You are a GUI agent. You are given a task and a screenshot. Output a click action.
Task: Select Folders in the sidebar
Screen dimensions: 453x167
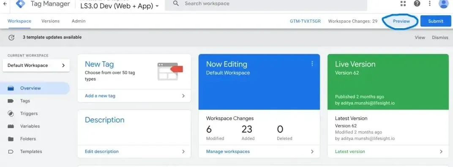35,139
